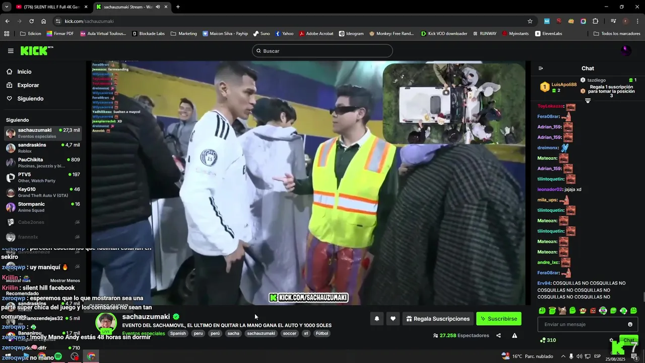This screenshot has width=645, height=363.
Task: Go back to previous page
Action: coord(7,21)
